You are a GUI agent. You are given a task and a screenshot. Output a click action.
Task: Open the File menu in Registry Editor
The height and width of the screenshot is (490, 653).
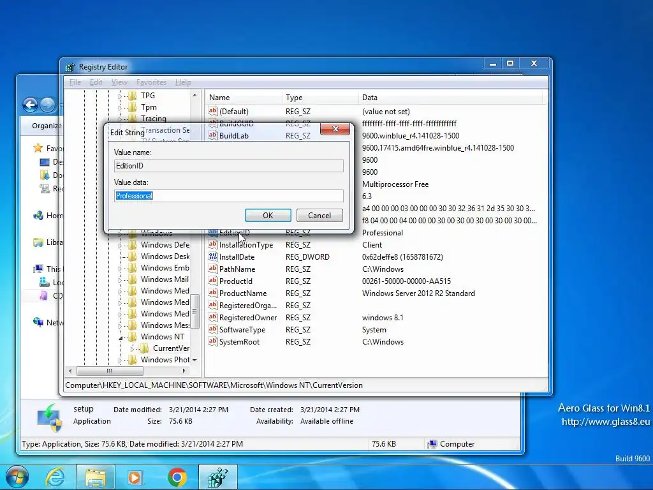75,82
